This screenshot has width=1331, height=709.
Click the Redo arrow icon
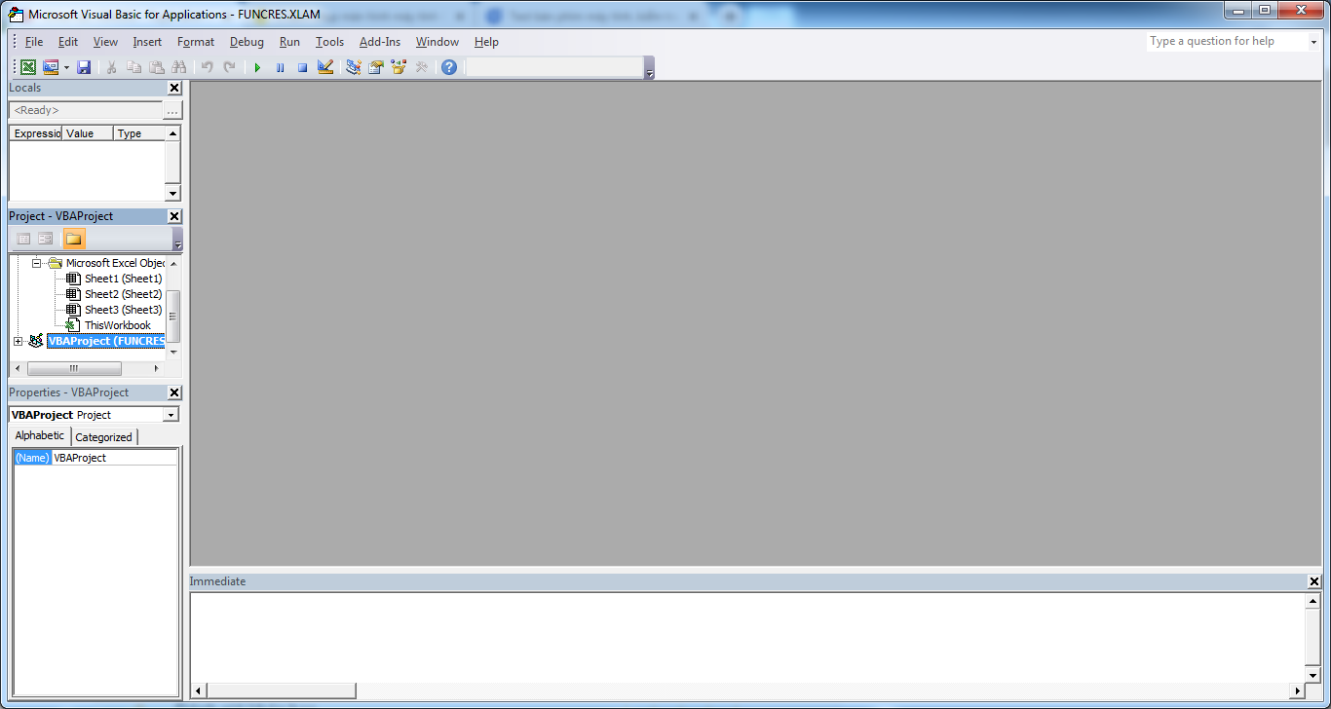pos(229,67)
